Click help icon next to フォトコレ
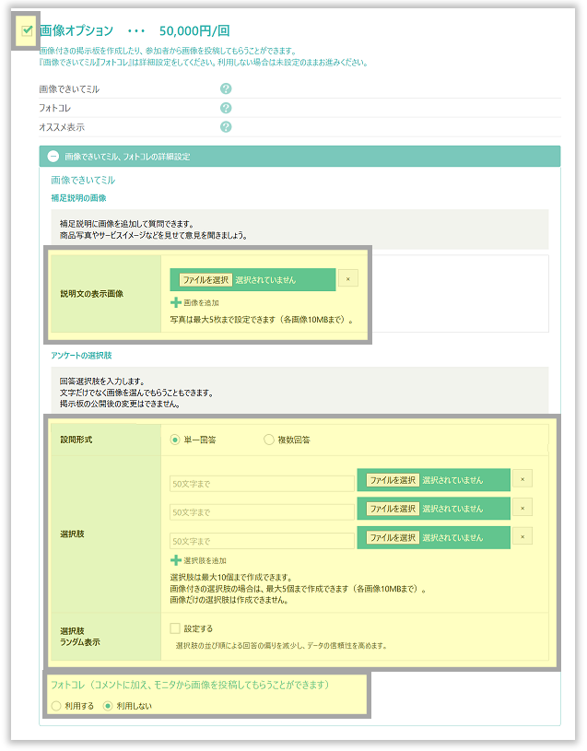Viewport: 587px width, 751px height. (x=226, y=108)
